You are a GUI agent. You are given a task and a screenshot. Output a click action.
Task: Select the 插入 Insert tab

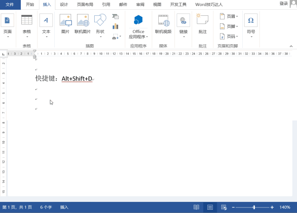coord(47,5)
